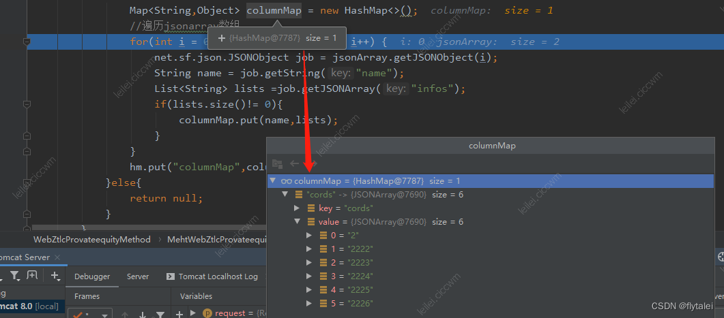The image size is (724, 318).
Task: Click hm.put("columnMap" line
Action: tap(198, 167)
